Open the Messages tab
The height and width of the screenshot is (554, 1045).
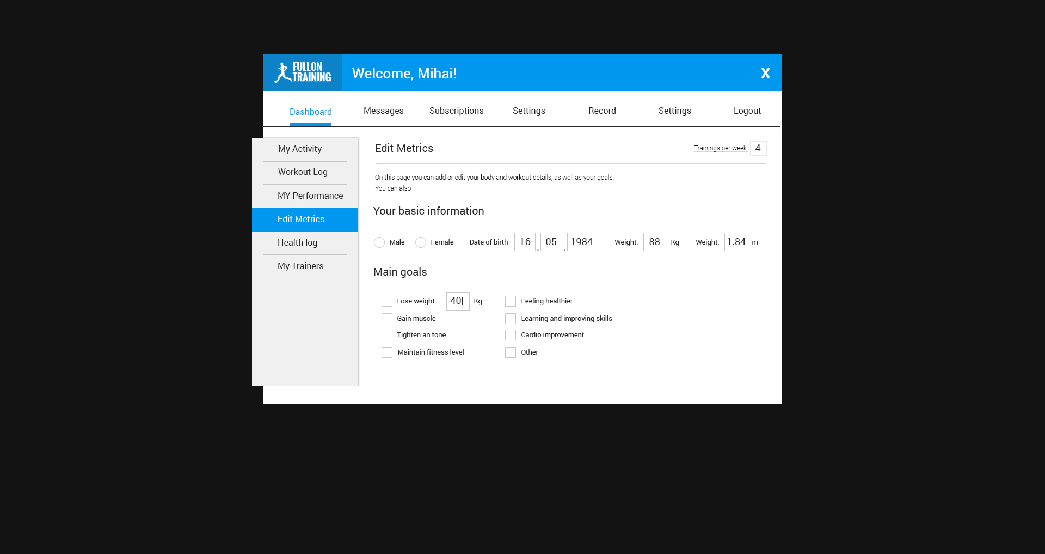pos(383,111)
